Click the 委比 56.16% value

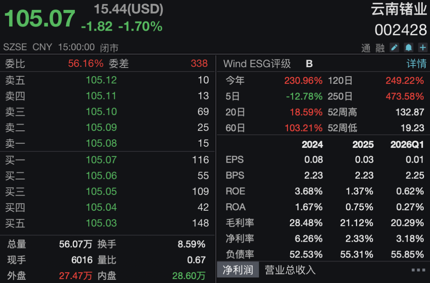point(86,64)
